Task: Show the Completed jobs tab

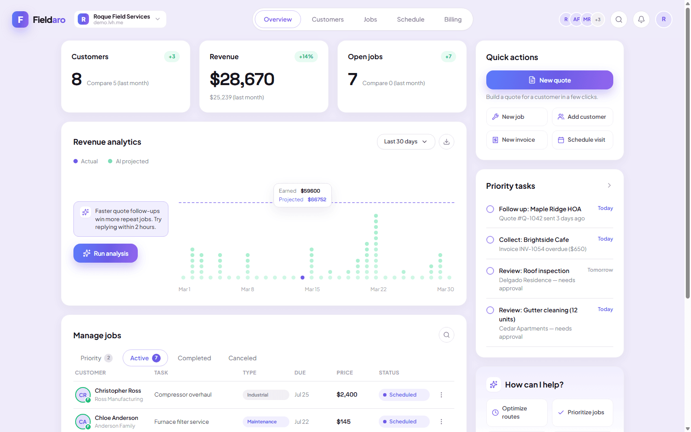Action: coord(194,358)
